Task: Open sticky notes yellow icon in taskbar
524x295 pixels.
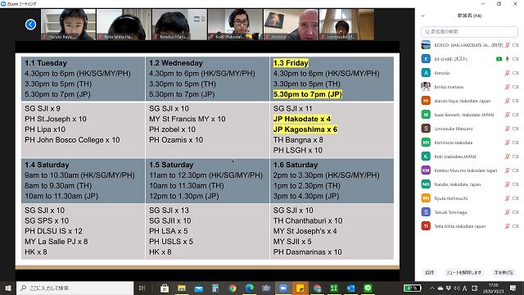Action: 300,288
